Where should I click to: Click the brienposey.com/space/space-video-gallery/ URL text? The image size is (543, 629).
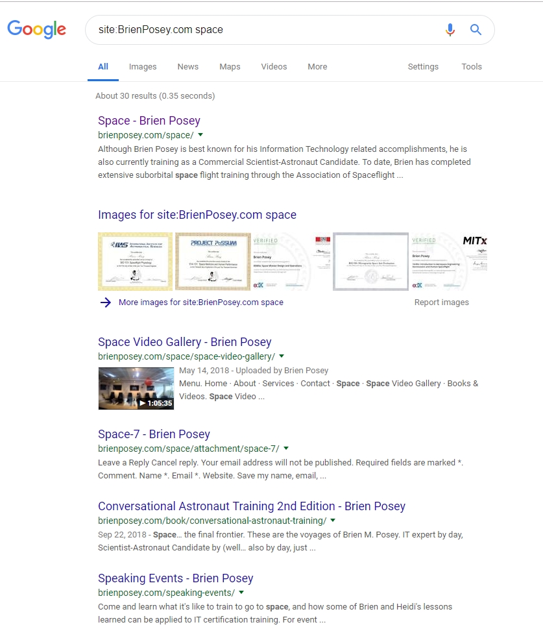pyautogui.click(x=186, y=356)
